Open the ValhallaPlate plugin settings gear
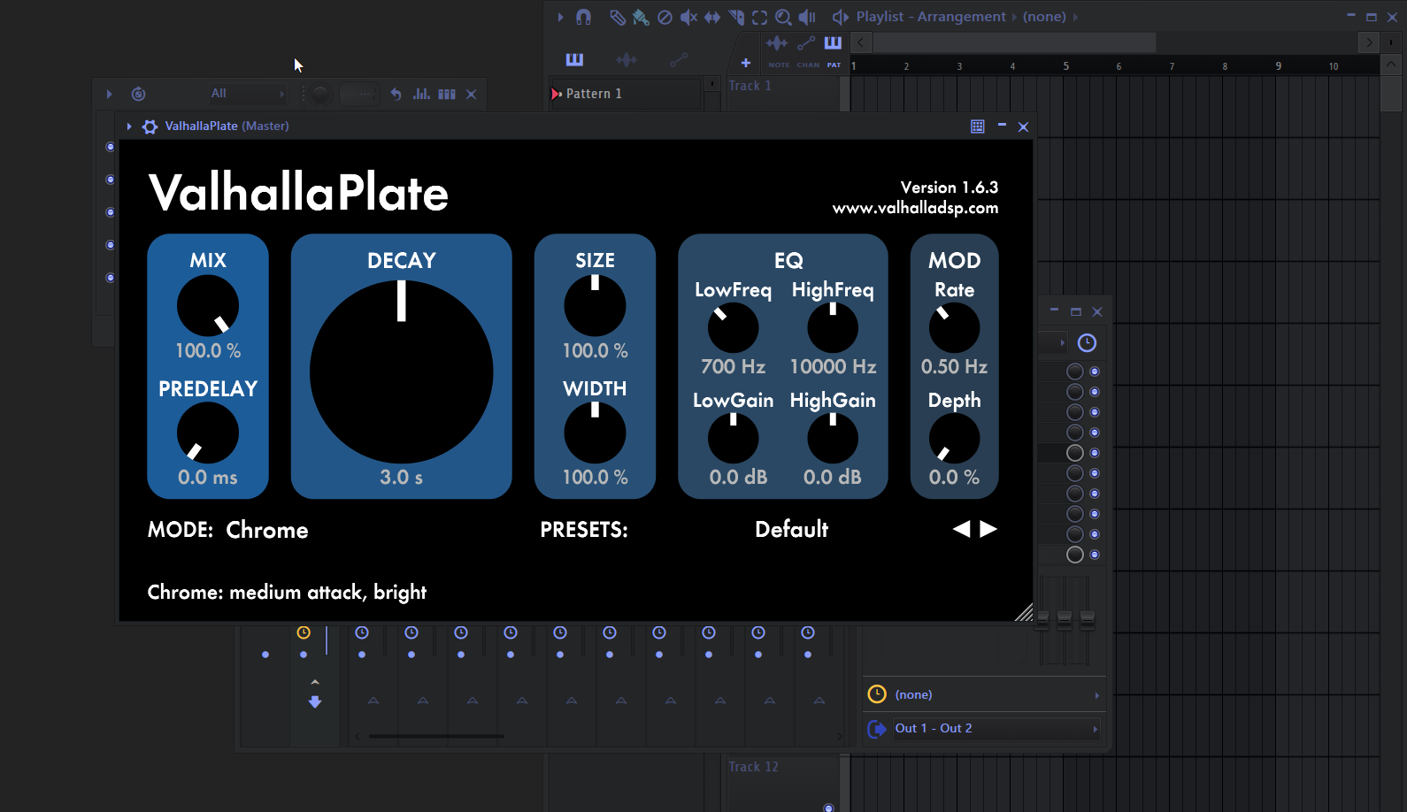 [x=150, y=126]
